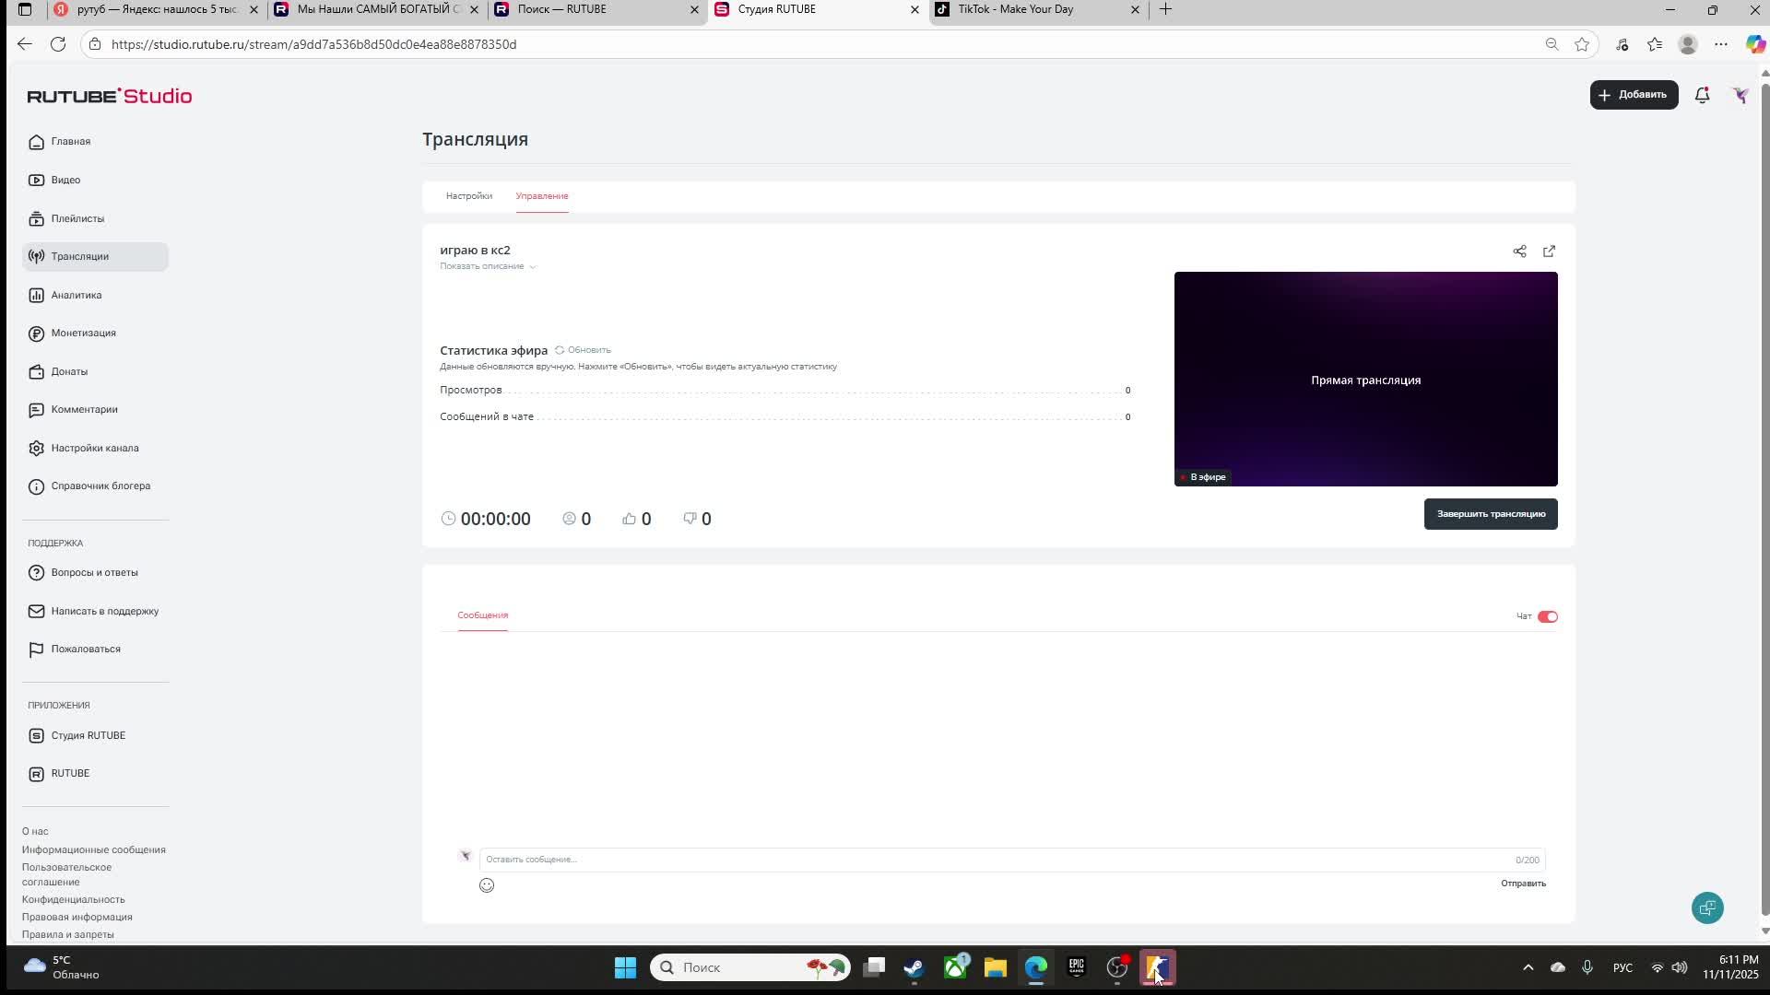Click the Оставить сообщение chat input field
Image resolution: width=1770 pixels, height=995 pixels.
[x=996, y=860]
